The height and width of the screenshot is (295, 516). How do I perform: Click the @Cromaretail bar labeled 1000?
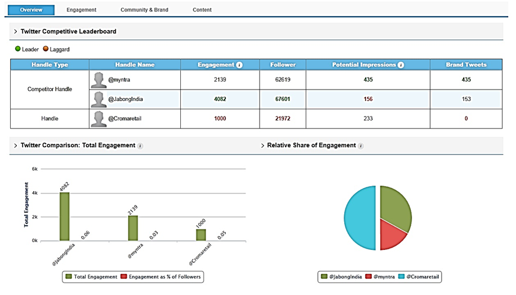coord(201,235)
